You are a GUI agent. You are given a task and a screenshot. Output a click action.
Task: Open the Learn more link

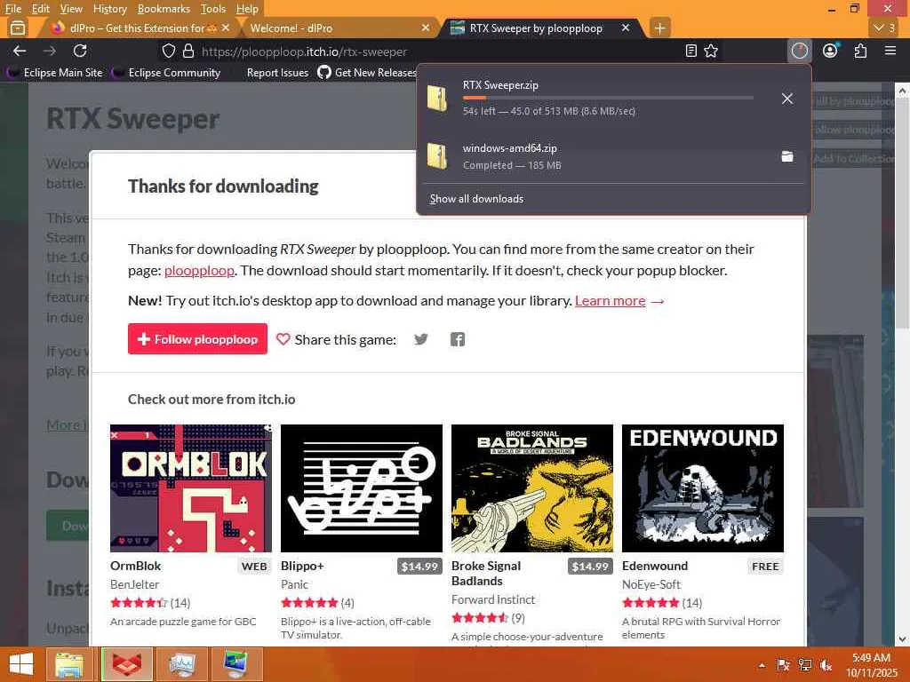610,300
